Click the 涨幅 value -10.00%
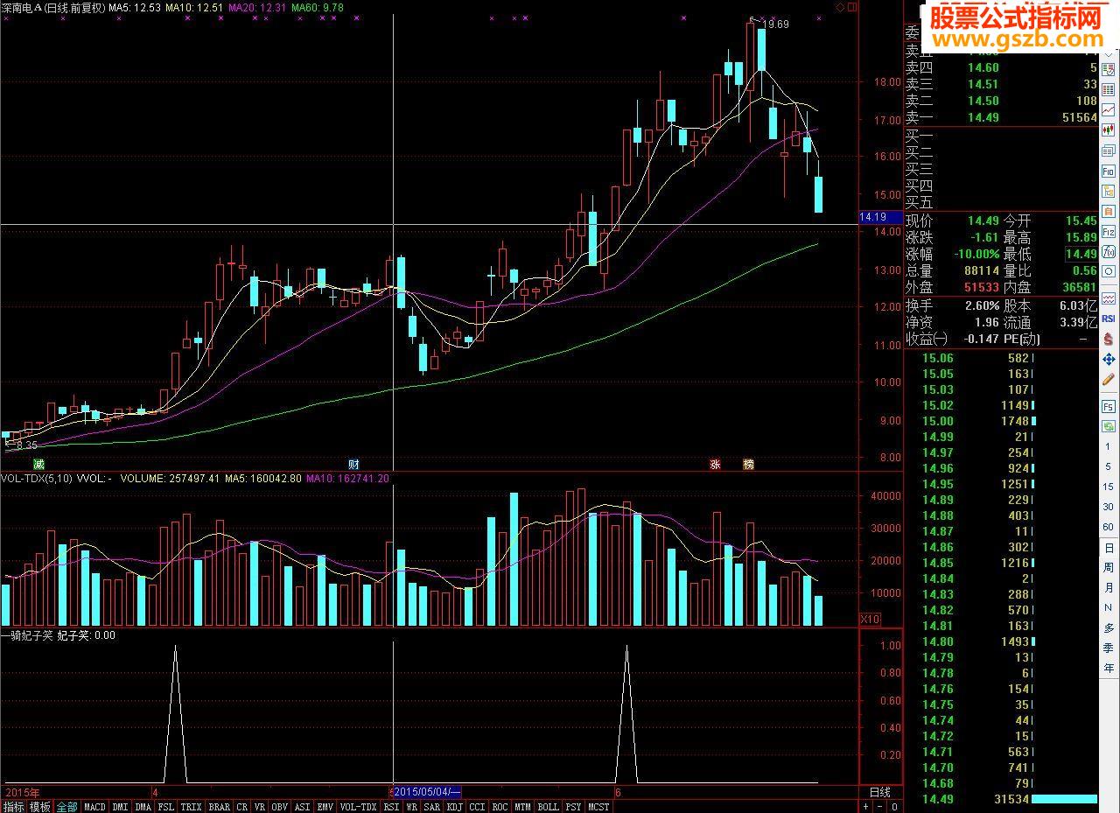 click(x=977, y=254)
